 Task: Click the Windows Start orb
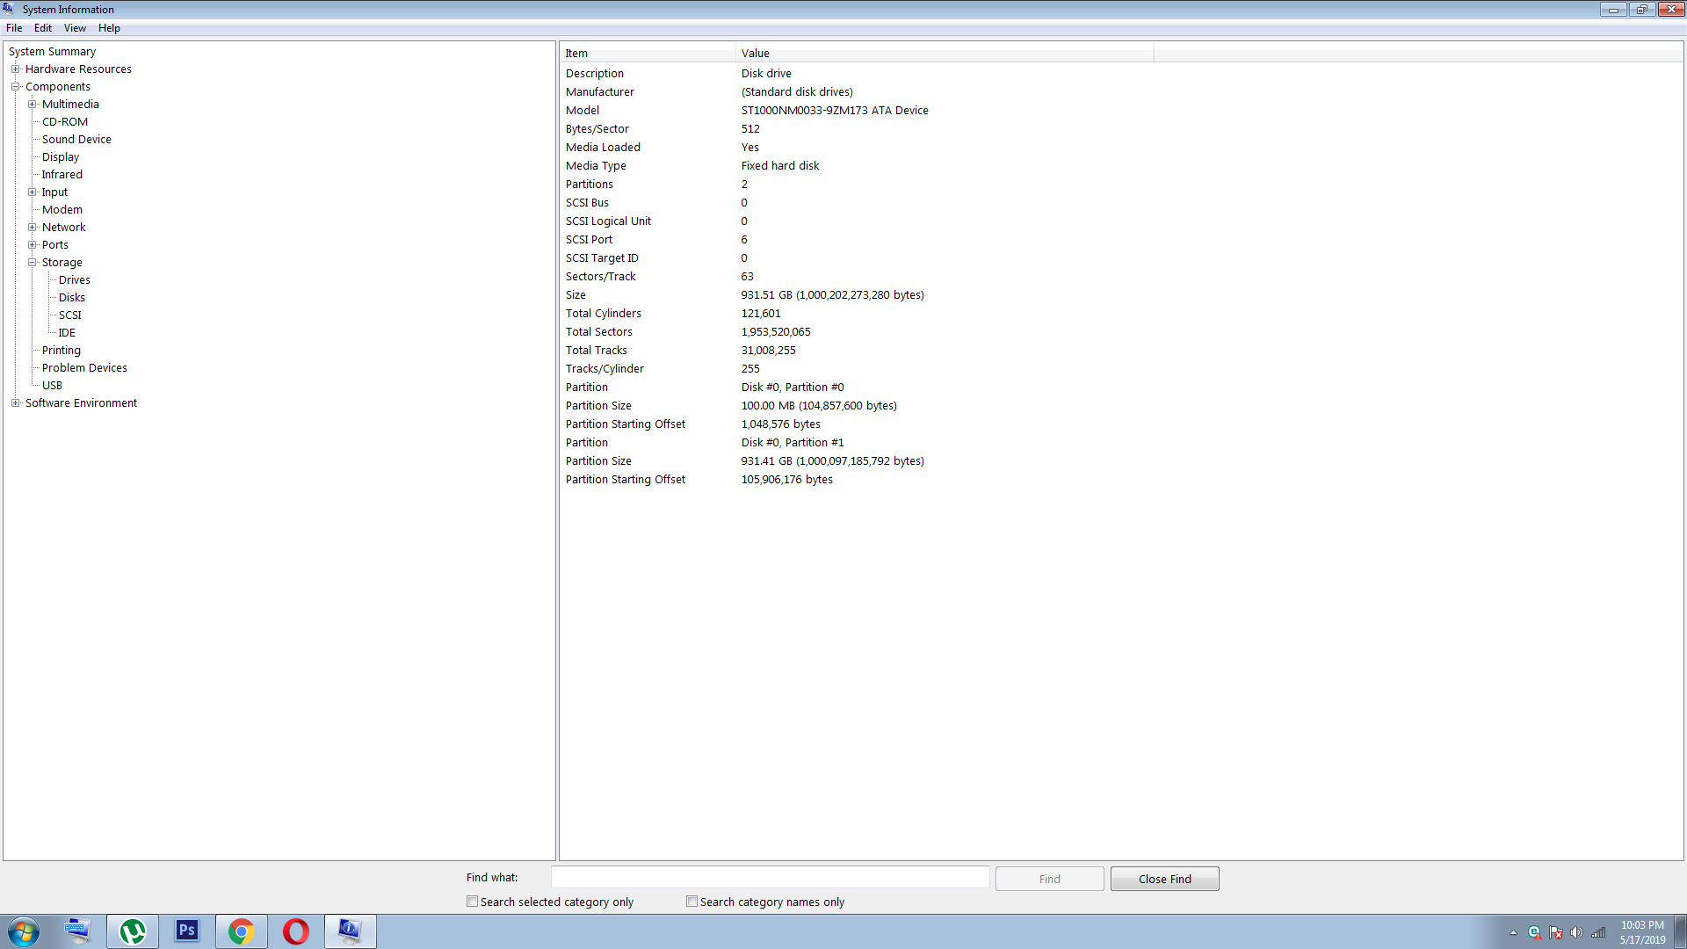click(x=24, y=931)
